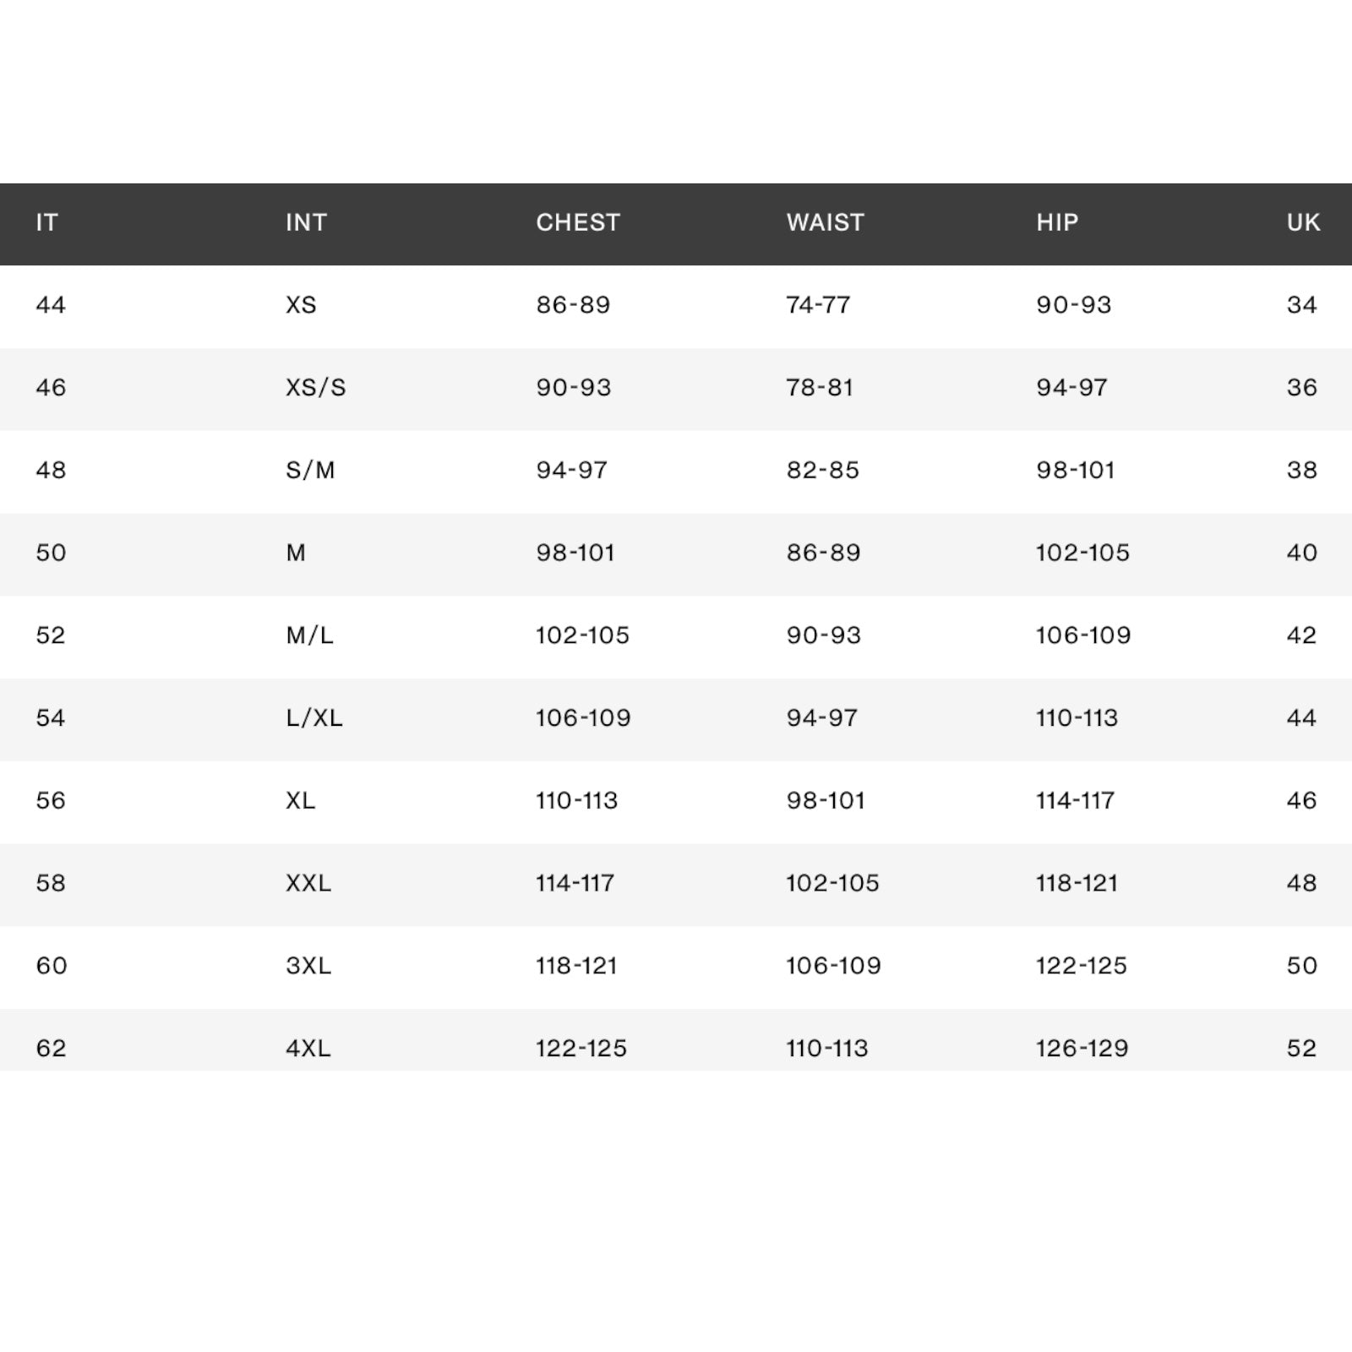Click the 3XL size cell
The height and width of the screenshot is (1352, 1352).
[x=308, y=966]
